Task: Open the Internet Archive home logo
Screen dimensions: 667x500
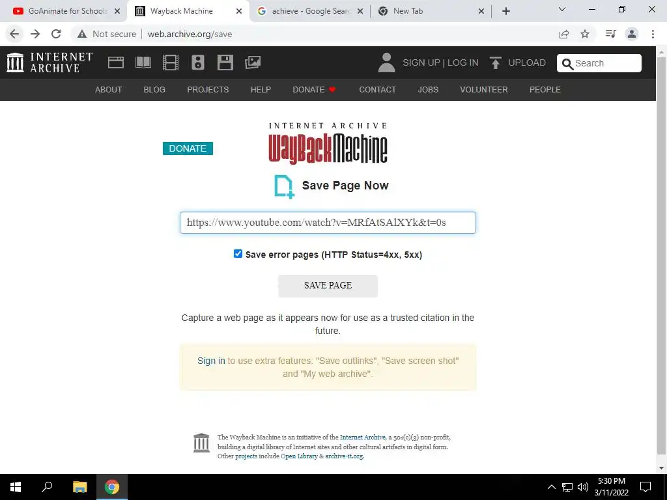Action: tap(50, 62)
